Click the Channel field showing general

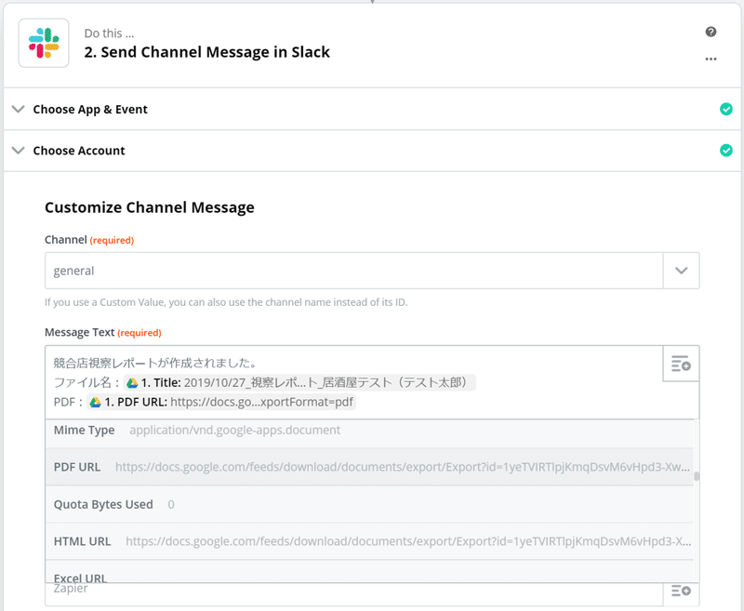[354, 271]
